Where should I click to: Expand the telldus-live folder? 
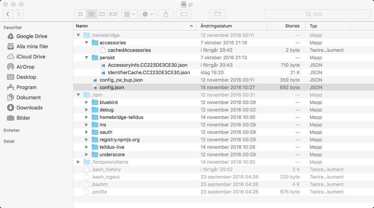[86, 147]
